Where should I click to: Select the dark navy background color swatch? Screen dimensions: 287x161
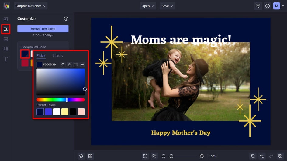tap(25, 54)
